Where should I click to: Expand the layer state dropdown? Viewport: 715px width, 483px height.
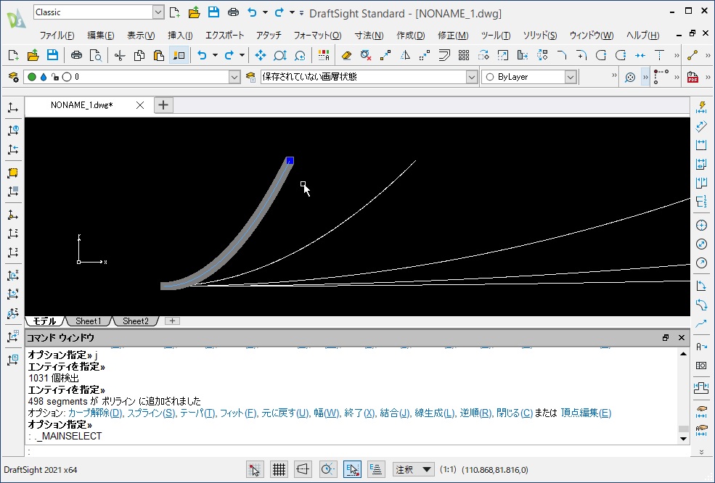point(472,77)
